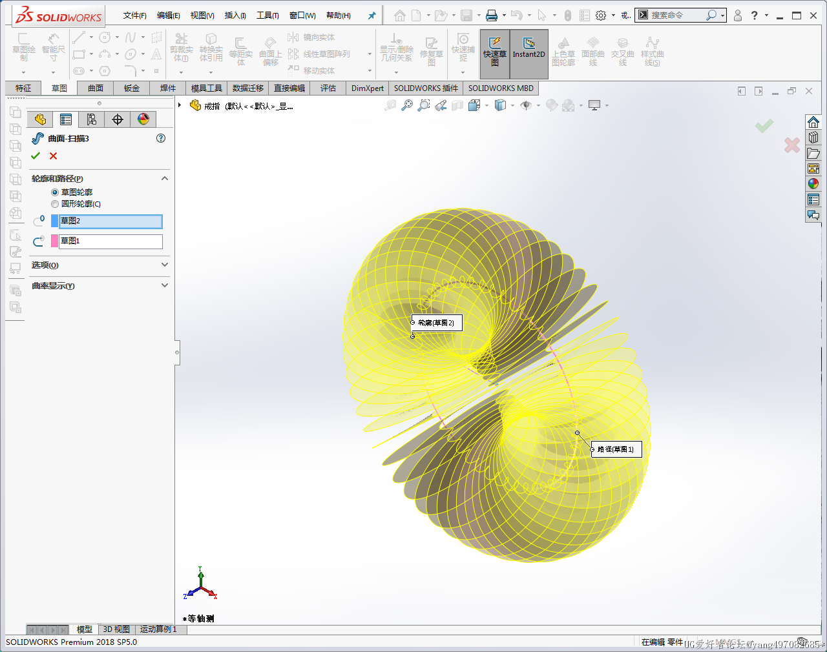Click the search commands field
This screenshot has width=827, height=652.
(676, 15)
